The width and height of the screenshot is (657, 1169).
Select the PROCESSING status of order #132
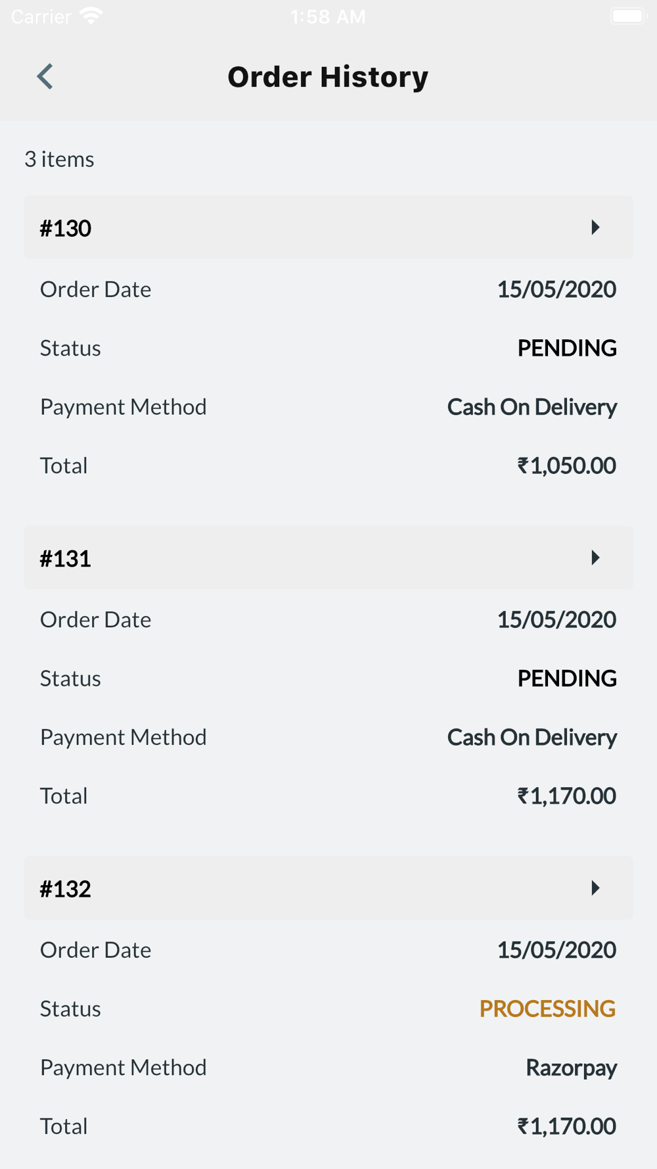[x=547, y=1009]
